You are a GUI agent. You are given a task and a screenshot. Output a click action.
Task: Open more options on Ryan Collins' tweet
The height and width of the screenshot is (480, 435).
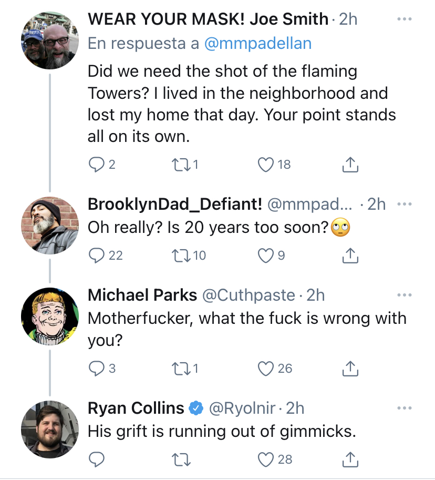coord(404,408)
